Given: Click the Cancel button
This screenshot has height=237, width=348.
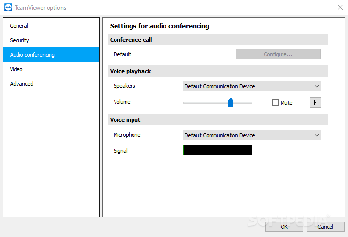Looking at the screenshot, I should (325, 227).
